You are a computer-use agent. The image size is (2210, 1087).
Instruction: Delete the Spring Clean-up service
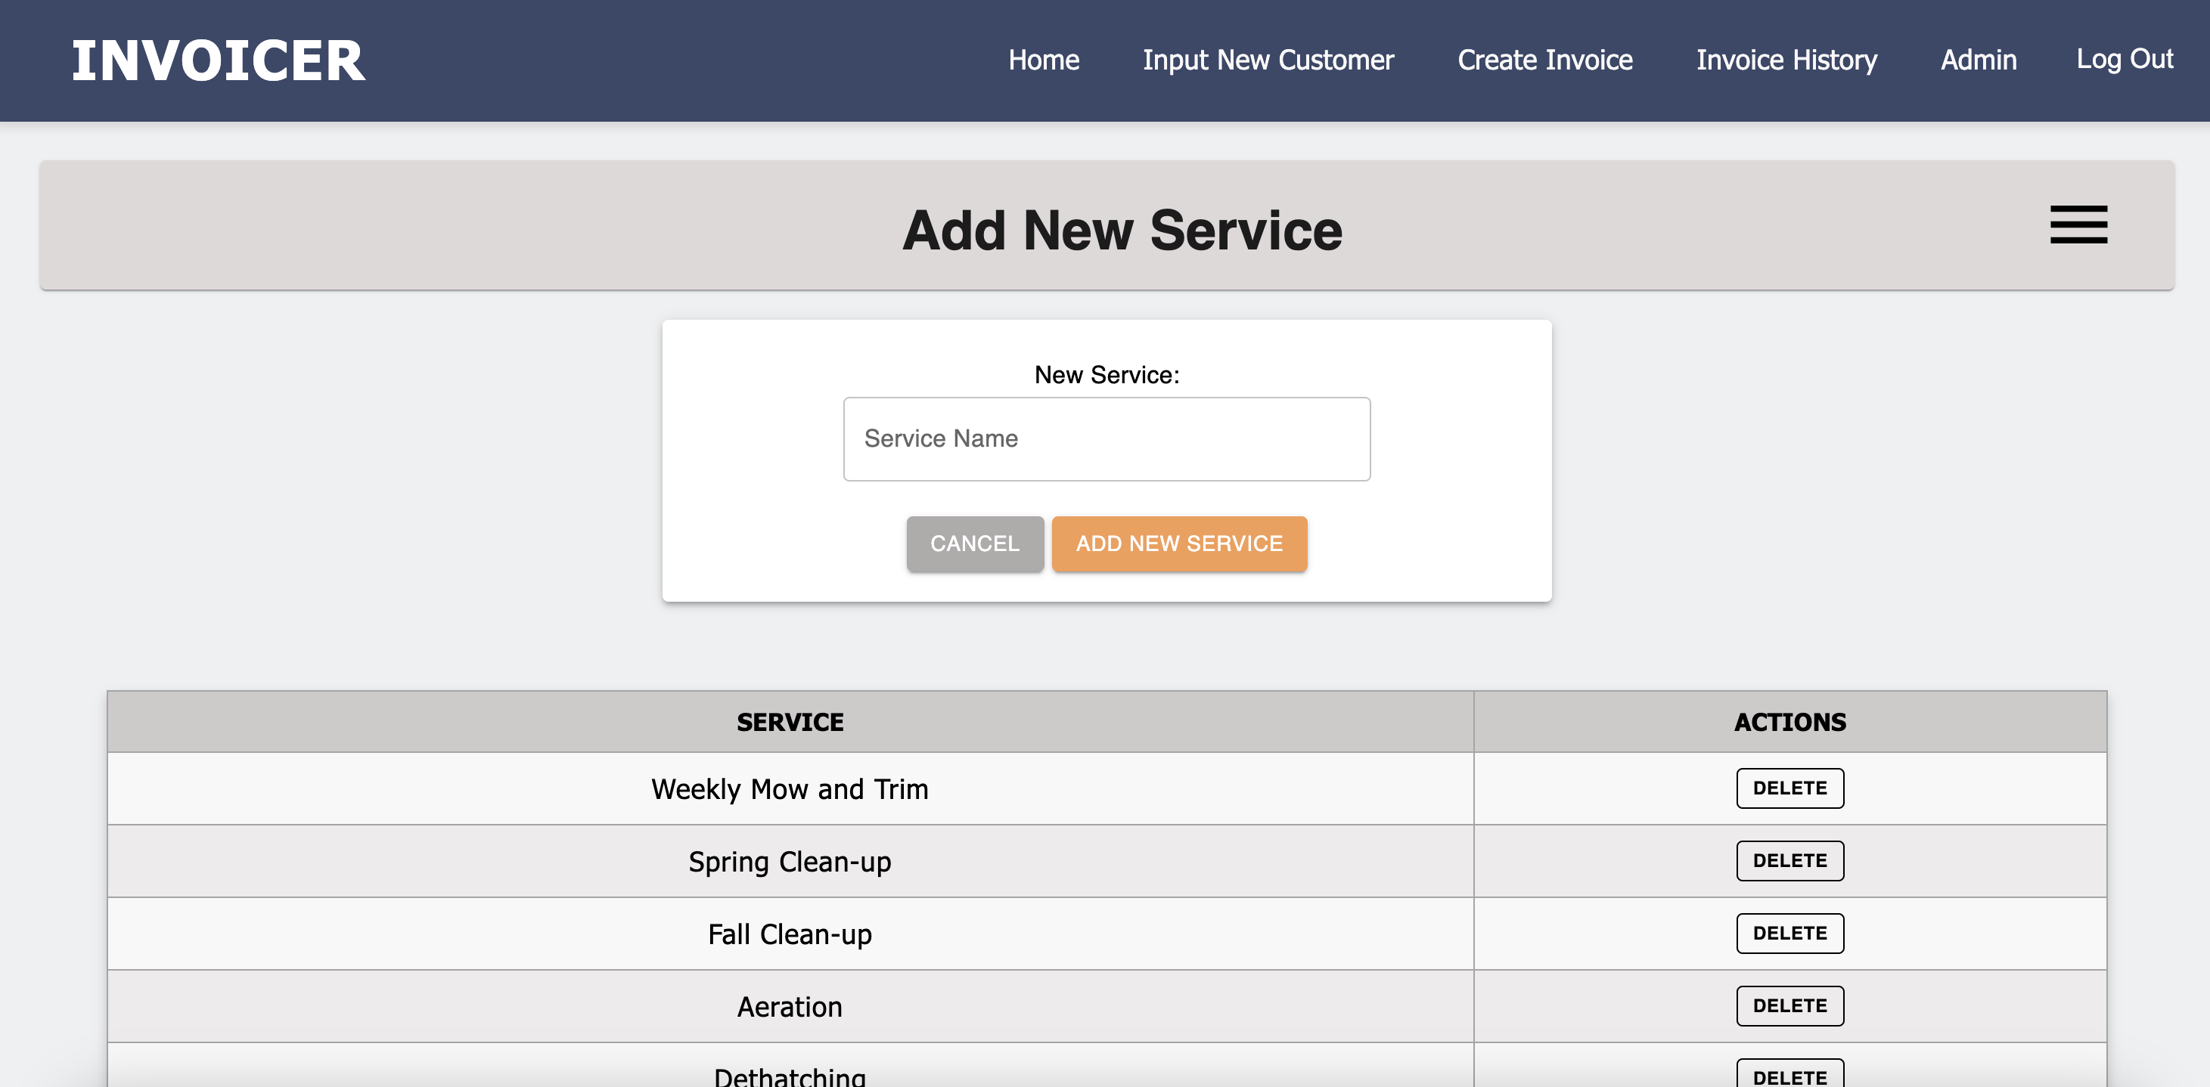point(1789,861)
